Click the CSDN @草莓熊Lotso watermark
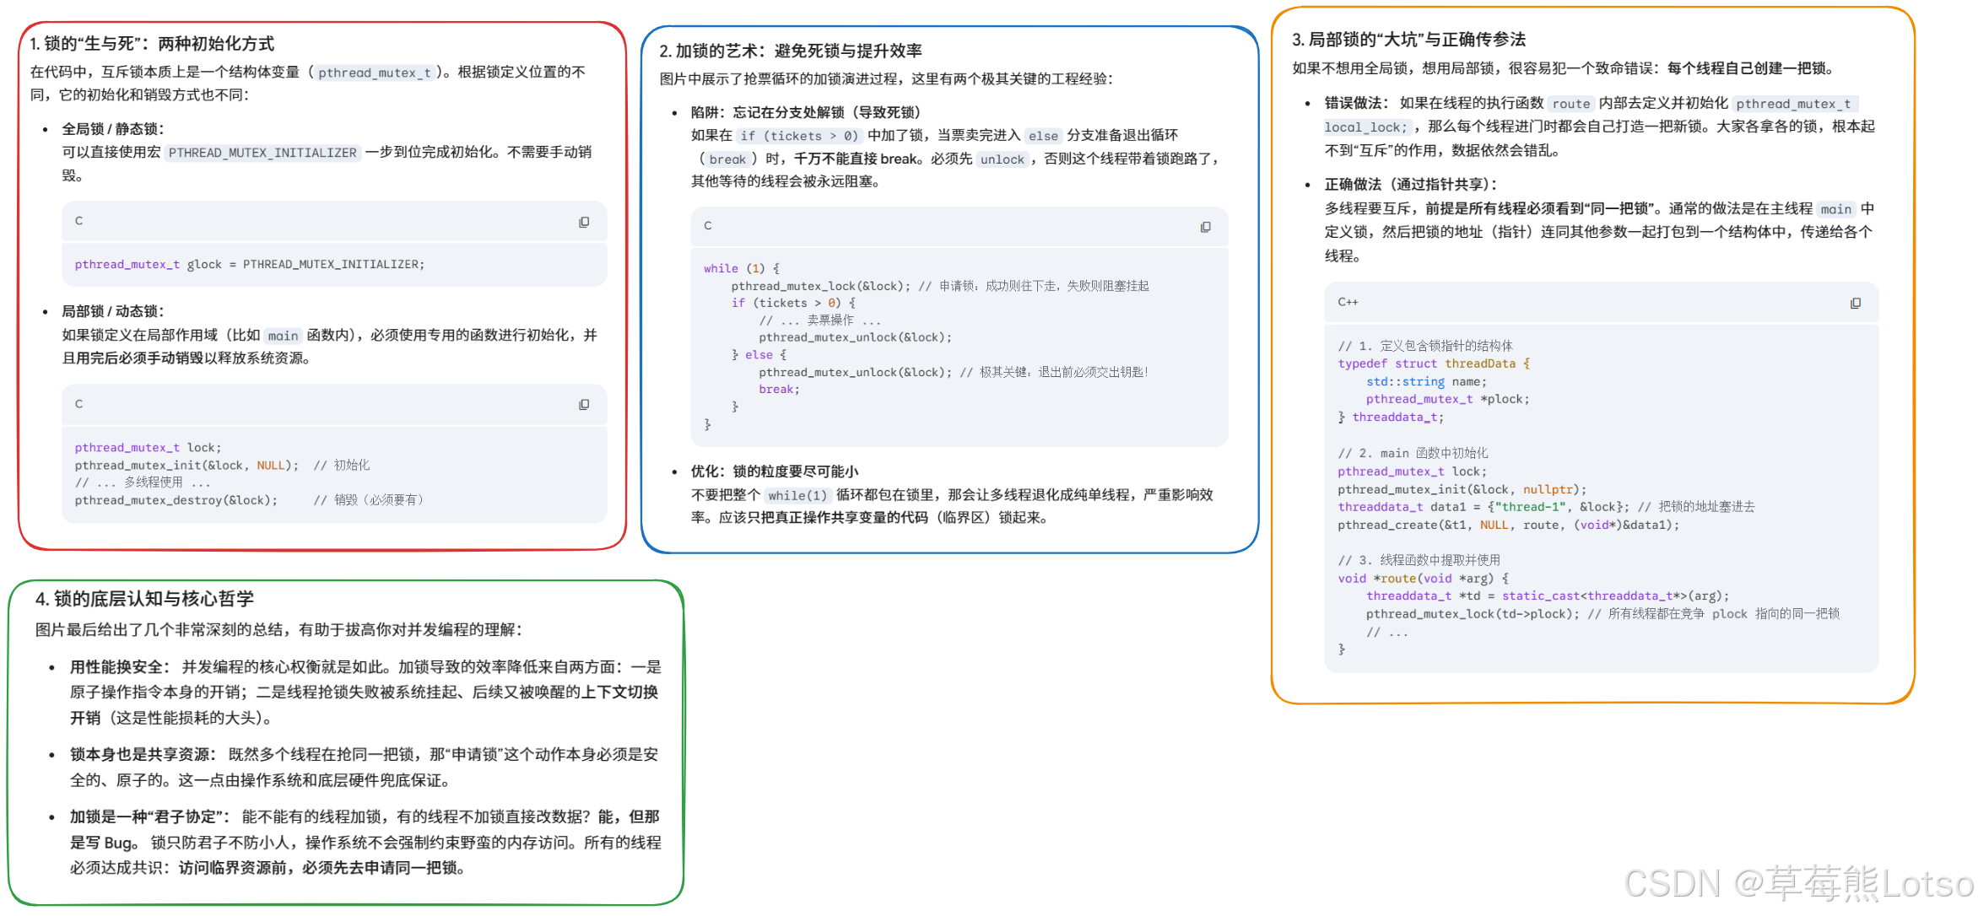This screenshot has height=916, width=1978. pos(1798,883)
